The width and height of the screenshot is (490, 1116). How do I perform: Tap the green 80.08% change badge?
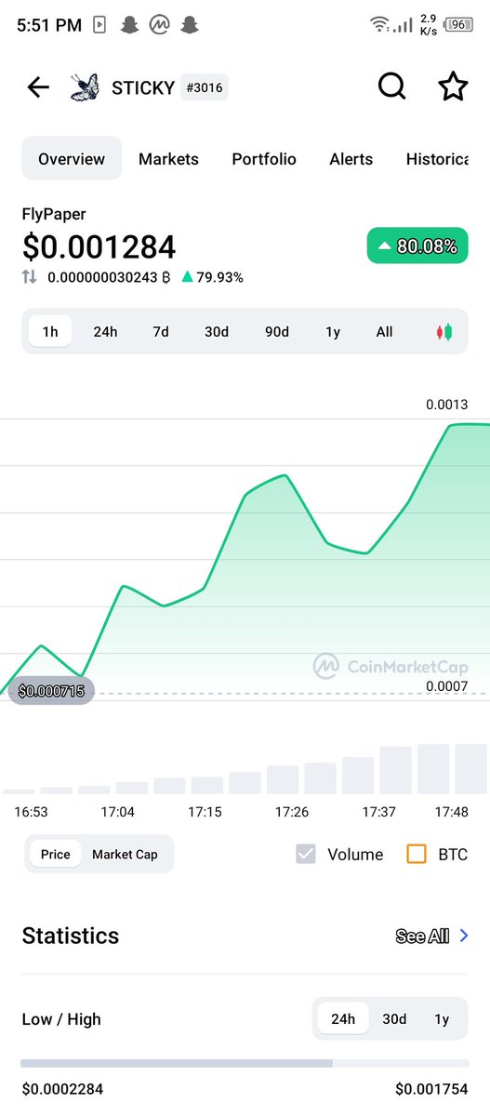tap(417, 246)
